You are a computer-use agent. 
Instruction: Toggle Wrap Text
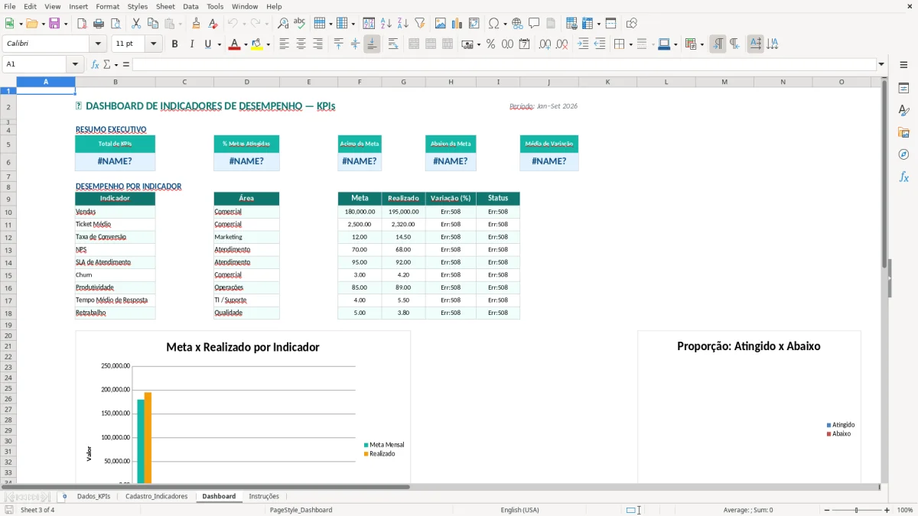[392, 44]
